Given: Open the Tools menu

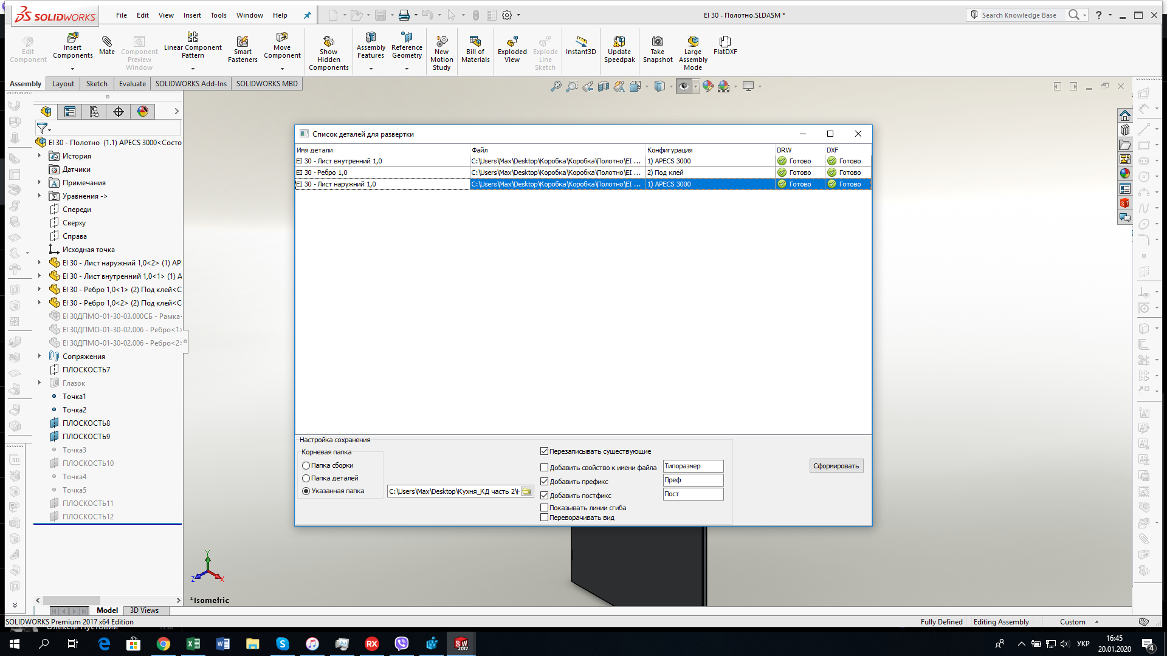Looking at the screenshot, I should (218, 15).
